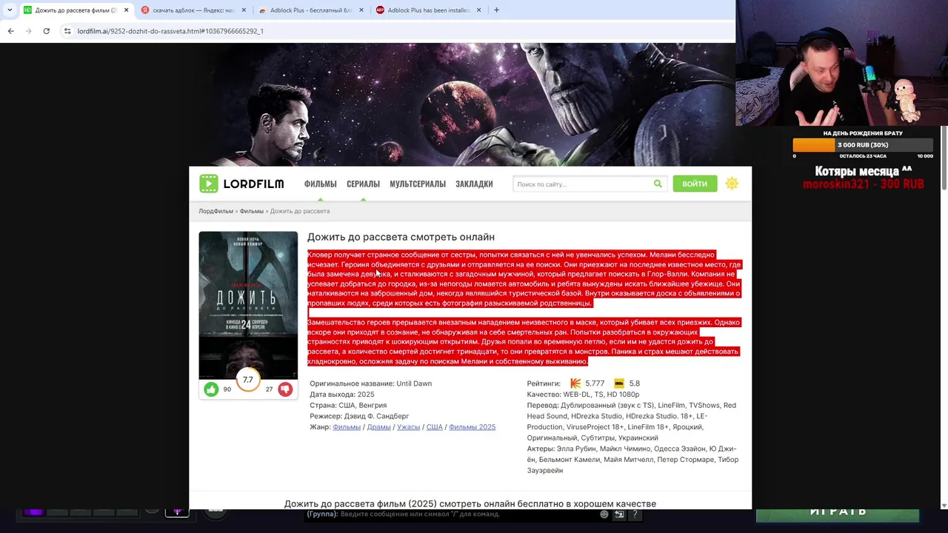Click the emoji icon in game chat bar
948x533 pixels.
(x=604, y=514)
